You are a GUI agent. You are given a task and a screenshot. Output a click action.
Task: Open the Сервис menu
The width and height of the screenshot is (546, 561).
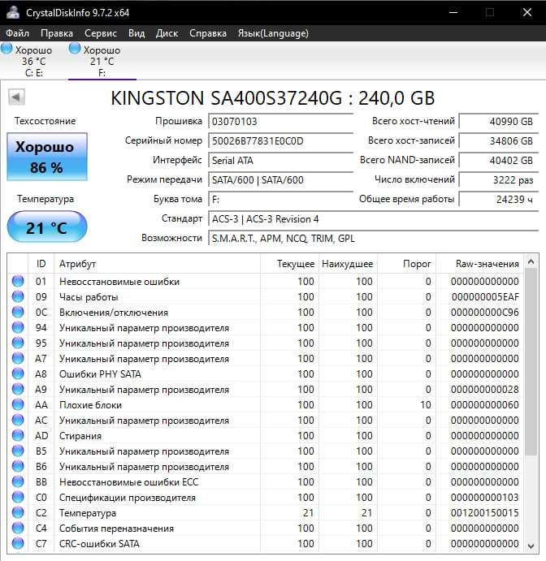[x=101, y=33]
